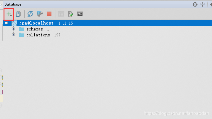Expand the collations folder
This screenshot has height=119, width=212.
click(13, 35)
